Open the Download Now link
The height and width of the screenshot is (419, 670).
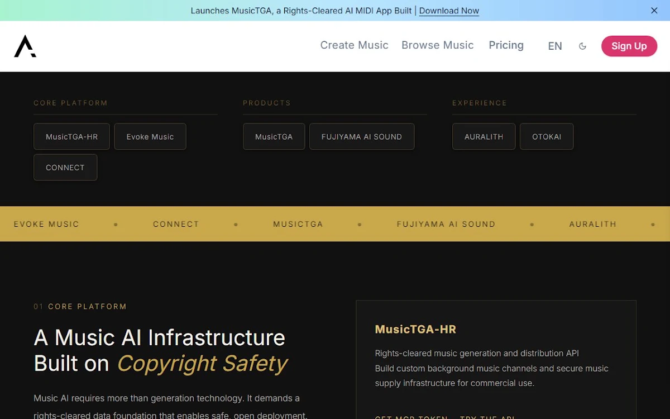449,11
